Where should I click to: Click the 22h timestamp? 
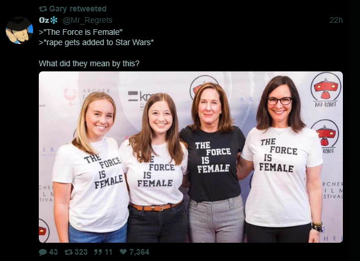[x=336, y=20]
